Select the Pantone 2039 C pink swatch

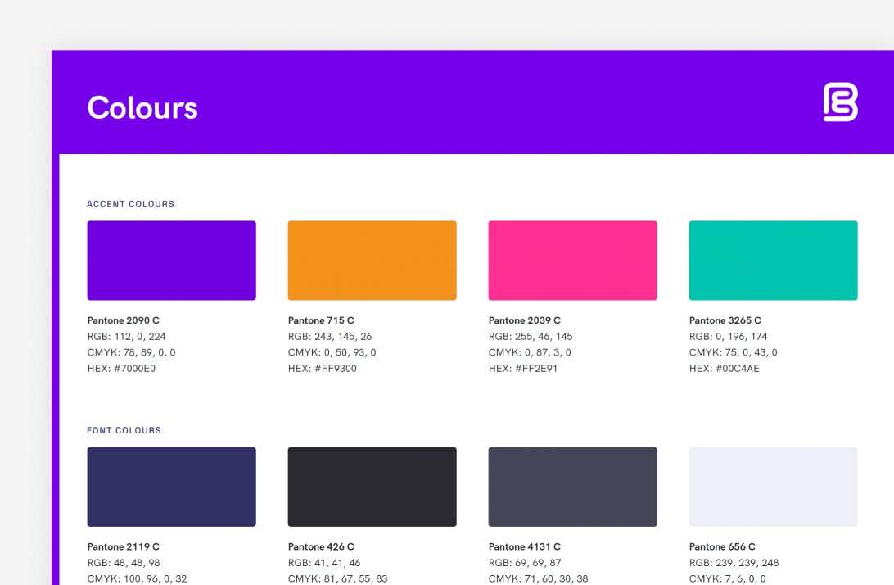[x=572, y=260]
